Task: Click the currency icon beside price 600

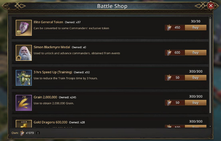Action: click(169, 53)
